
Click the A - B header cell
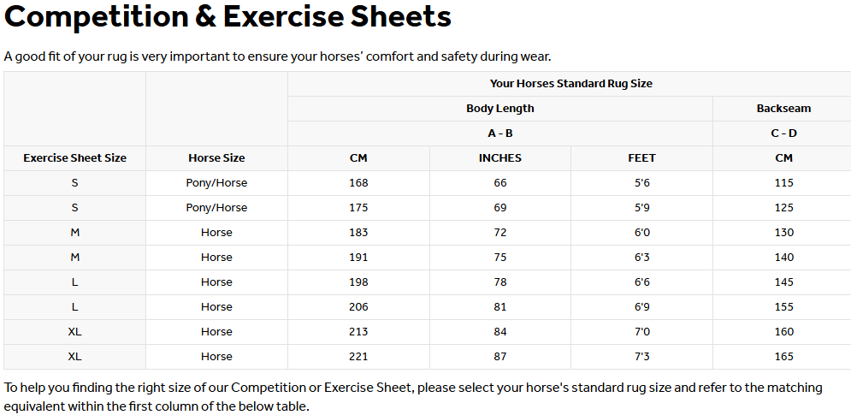(500, 133)
